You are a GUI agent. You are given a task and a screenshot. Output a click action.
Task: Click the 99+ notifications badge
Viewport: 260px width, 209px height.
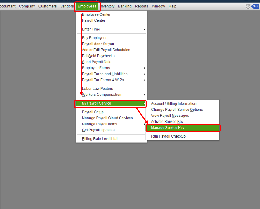pos(255,6)
